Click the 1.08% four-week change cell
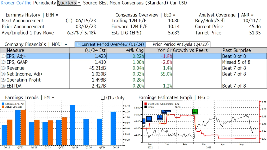 click(125, 62)
